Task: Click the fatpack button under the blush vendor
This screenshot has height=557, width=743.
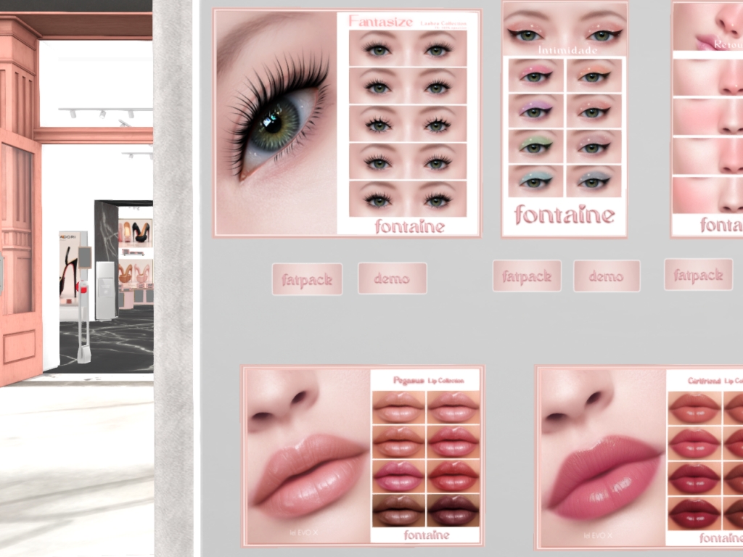Action: pos(698,276)
